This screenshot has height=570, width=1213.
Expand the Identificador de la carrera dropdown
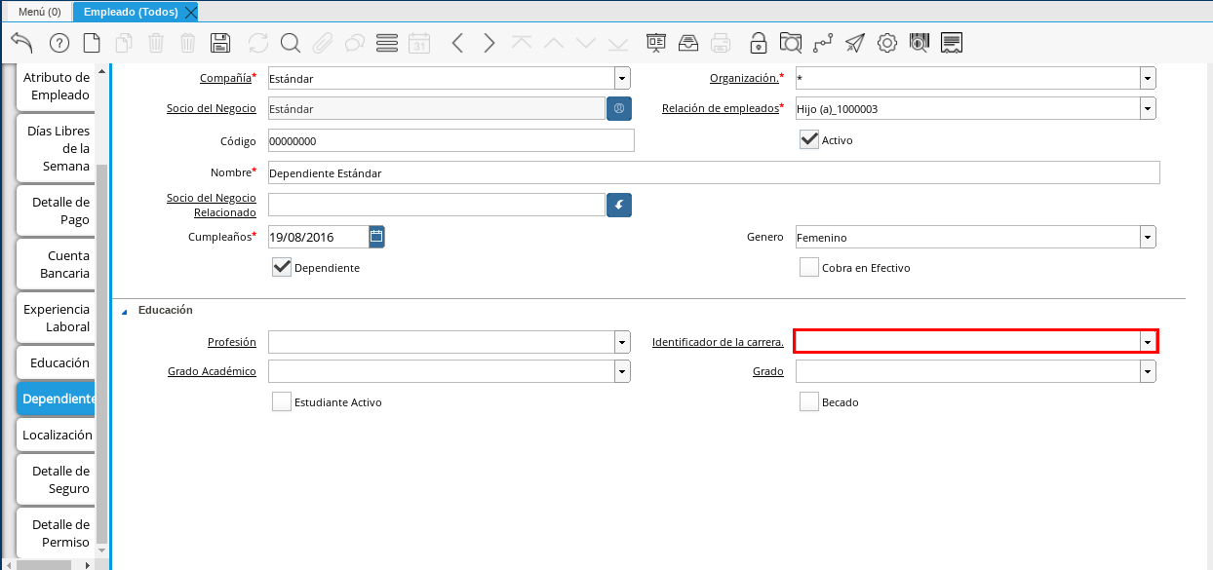pyautogui.click(x=1148, y=341)
